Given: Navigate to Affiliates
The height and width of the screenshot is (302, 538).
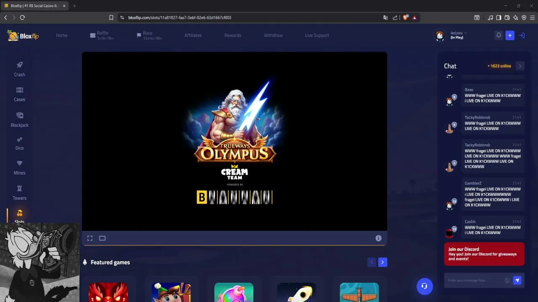Looking at the screenshot, I should pos(193,35).
